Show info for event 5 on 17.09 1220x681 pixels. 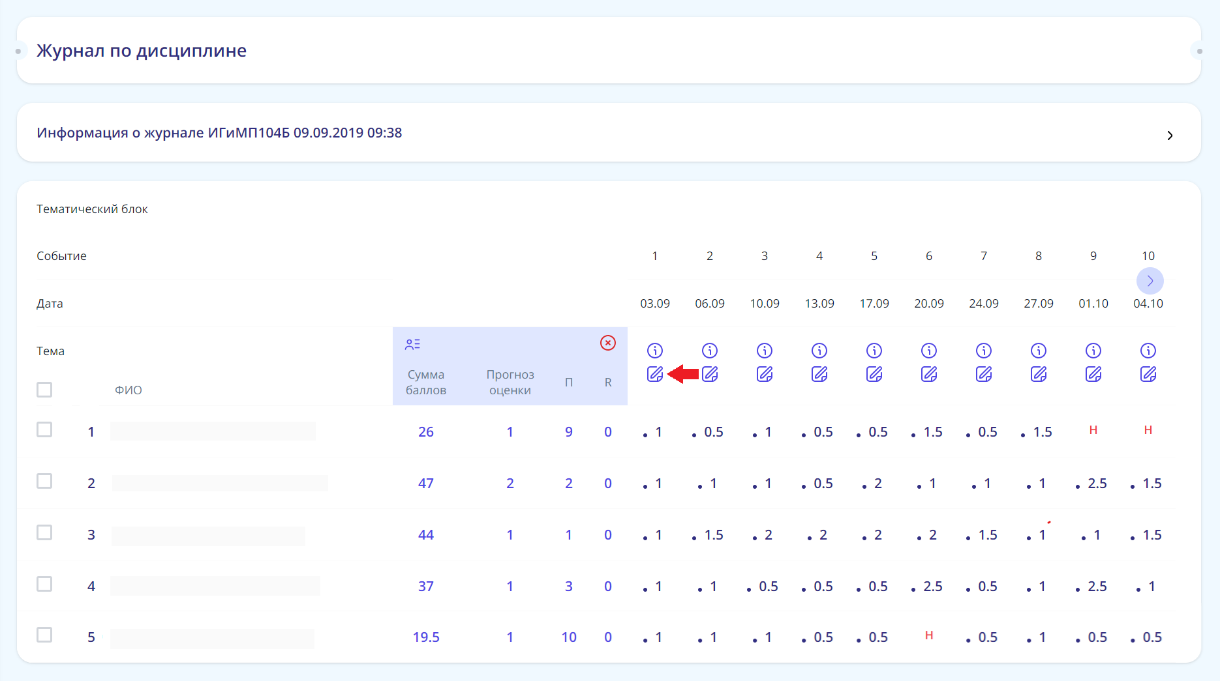874,351
